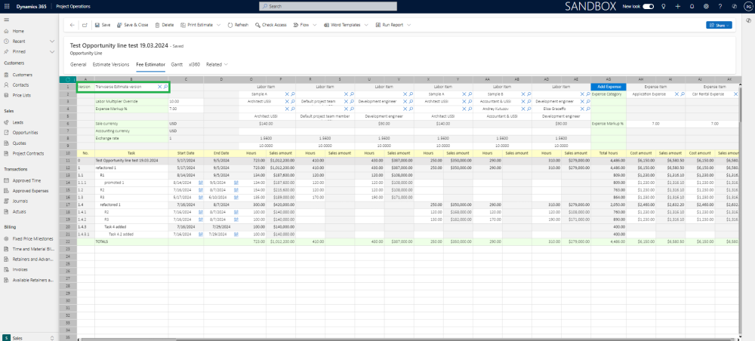Viewport: 755px width, 341px height.
Task: Click the Save icon in command bar
Action: point(97,25)
